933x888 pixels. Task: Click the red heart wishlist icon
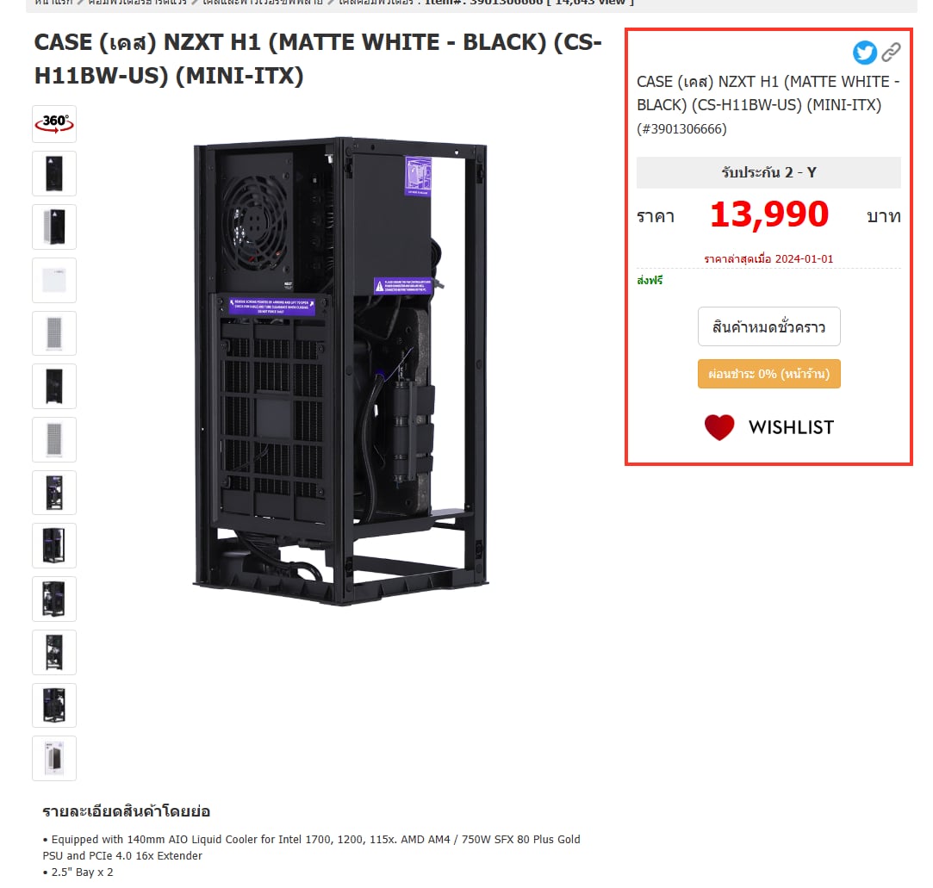click(718, 427)
